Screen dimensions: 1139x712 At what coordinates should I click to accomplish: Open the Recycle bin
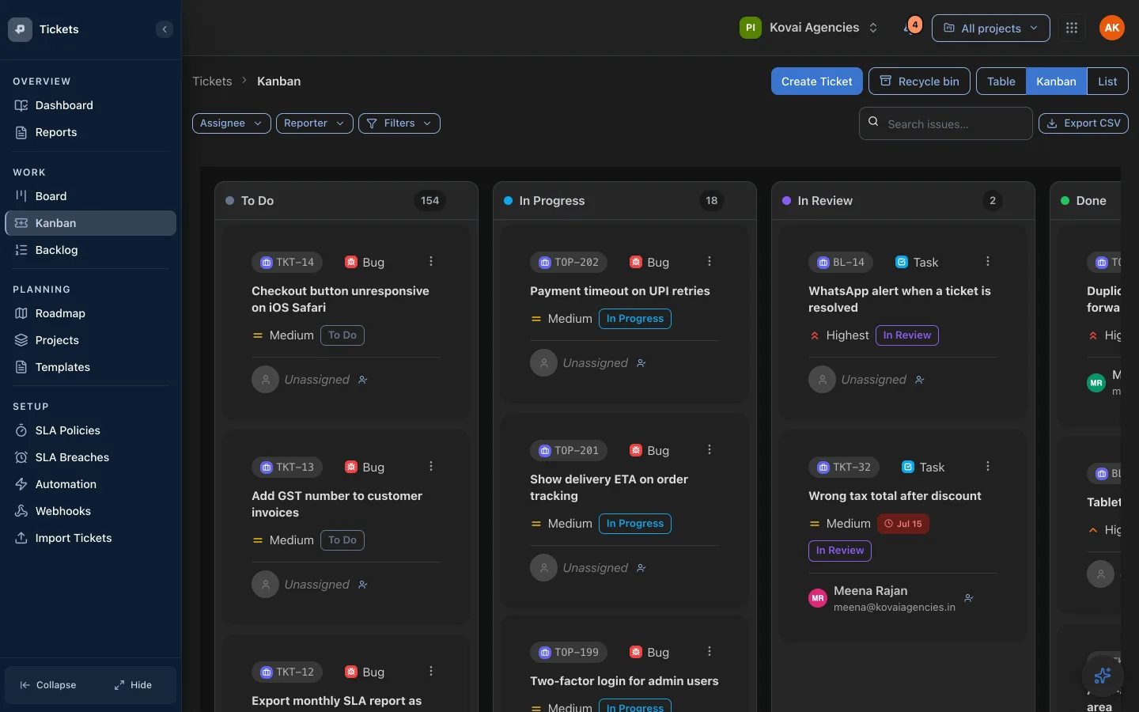[919, 81]
